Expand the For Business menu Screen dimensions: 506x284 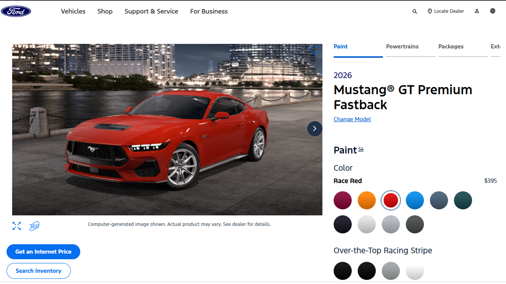(209, 11)
